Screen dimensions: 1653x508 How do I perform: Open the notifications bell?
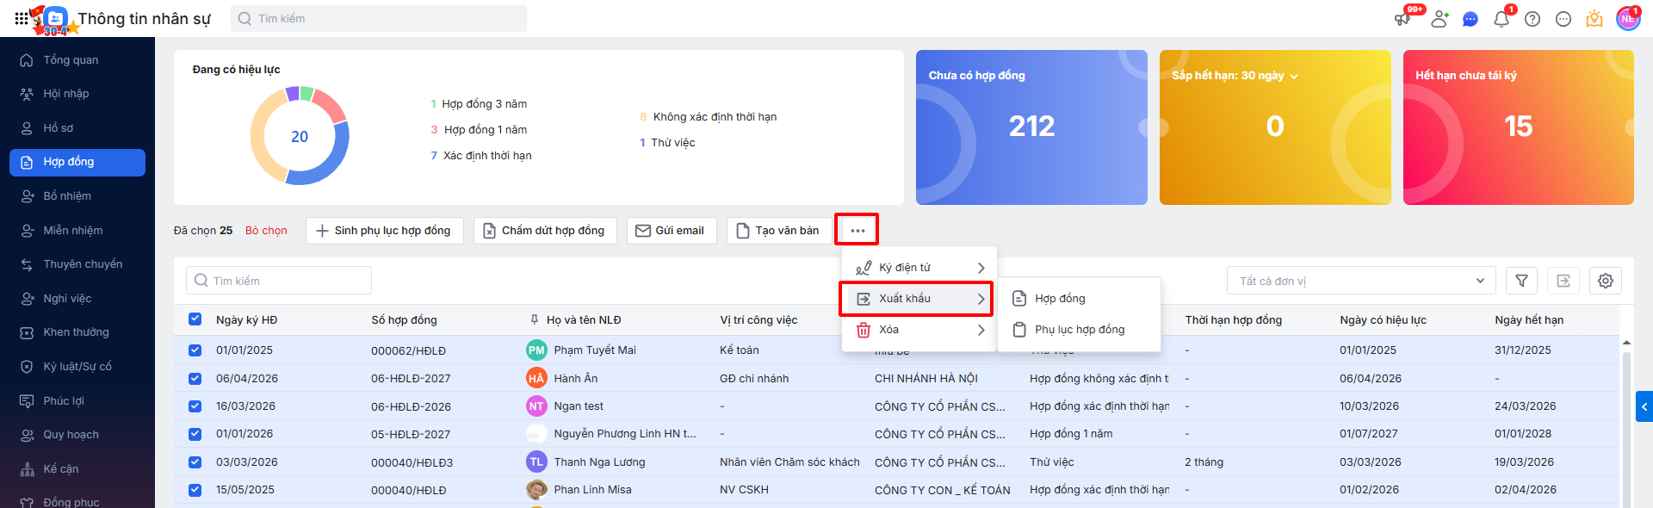1501,19
